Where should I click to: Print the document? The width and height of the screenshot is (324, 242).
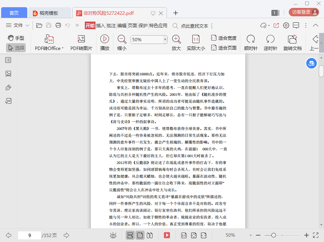[58, 25]
